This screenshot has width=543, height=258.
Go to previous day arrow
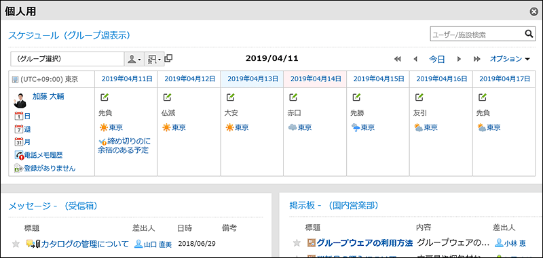pos(415,59)
